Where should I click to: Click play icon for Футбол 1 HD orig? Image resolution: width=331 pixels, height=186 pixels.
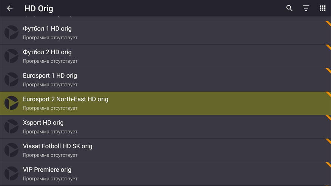(x=11, y=33)
